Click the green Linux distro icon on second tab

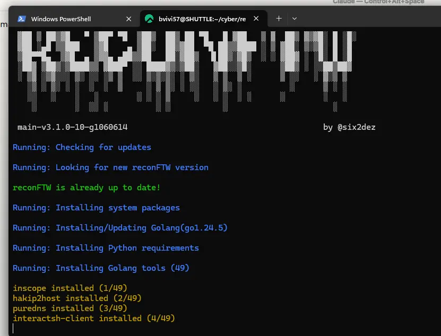click(x=149, y=19)
